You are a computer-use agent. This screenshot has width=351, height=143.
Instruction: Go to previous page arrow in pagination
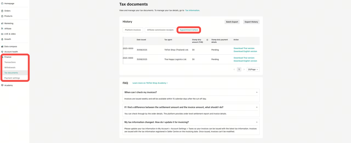point(234,69)
